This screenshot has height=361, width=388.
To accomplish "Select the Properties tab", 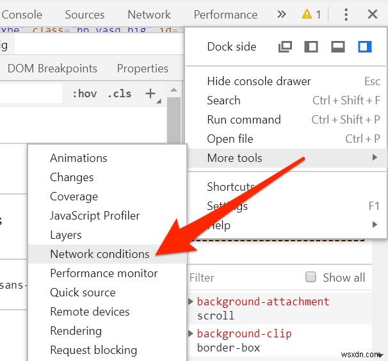I will [x=143, y=68].
